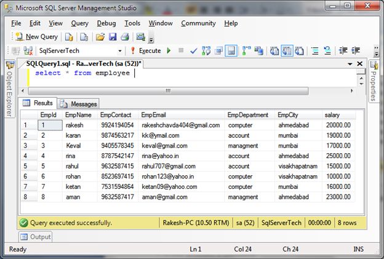Screen dimensions: 384x259
Task: Open the Debug menu
Action: 106,23
